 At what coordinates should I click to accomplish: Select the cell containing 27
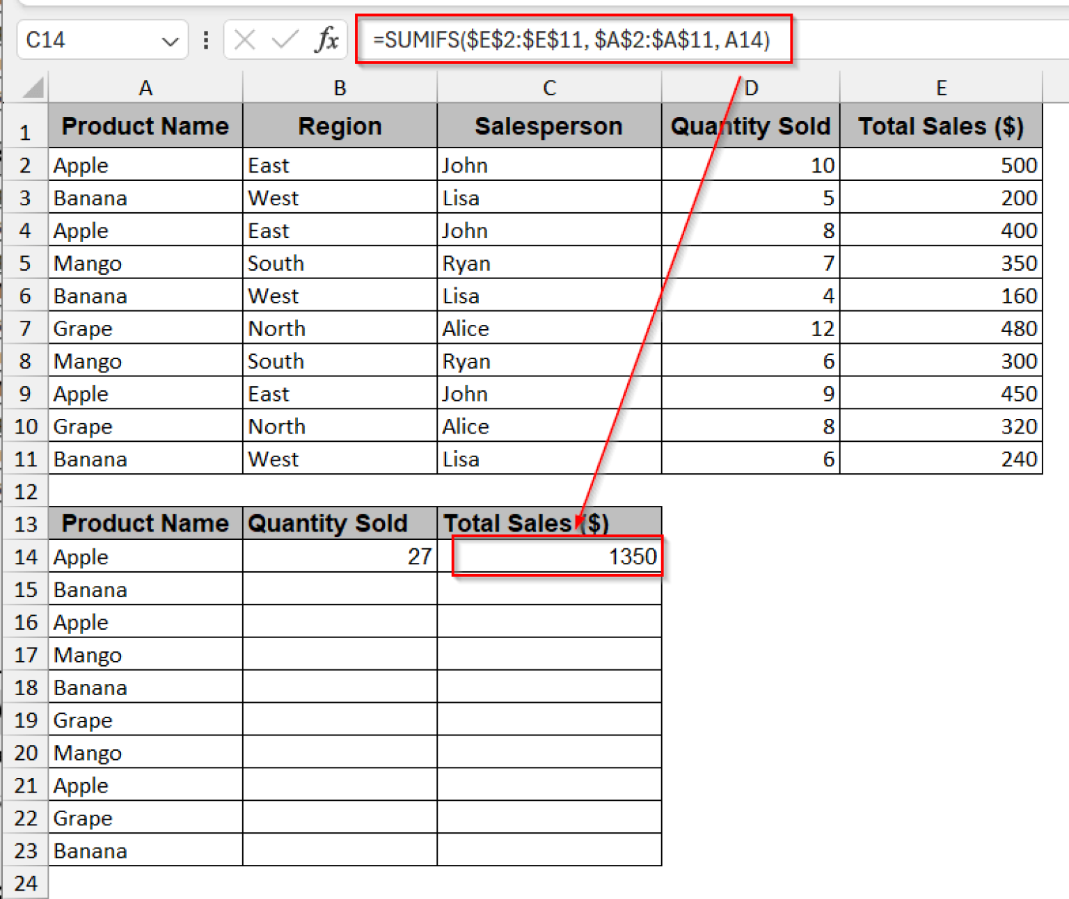pyautogui.click(x=339, y=556)
